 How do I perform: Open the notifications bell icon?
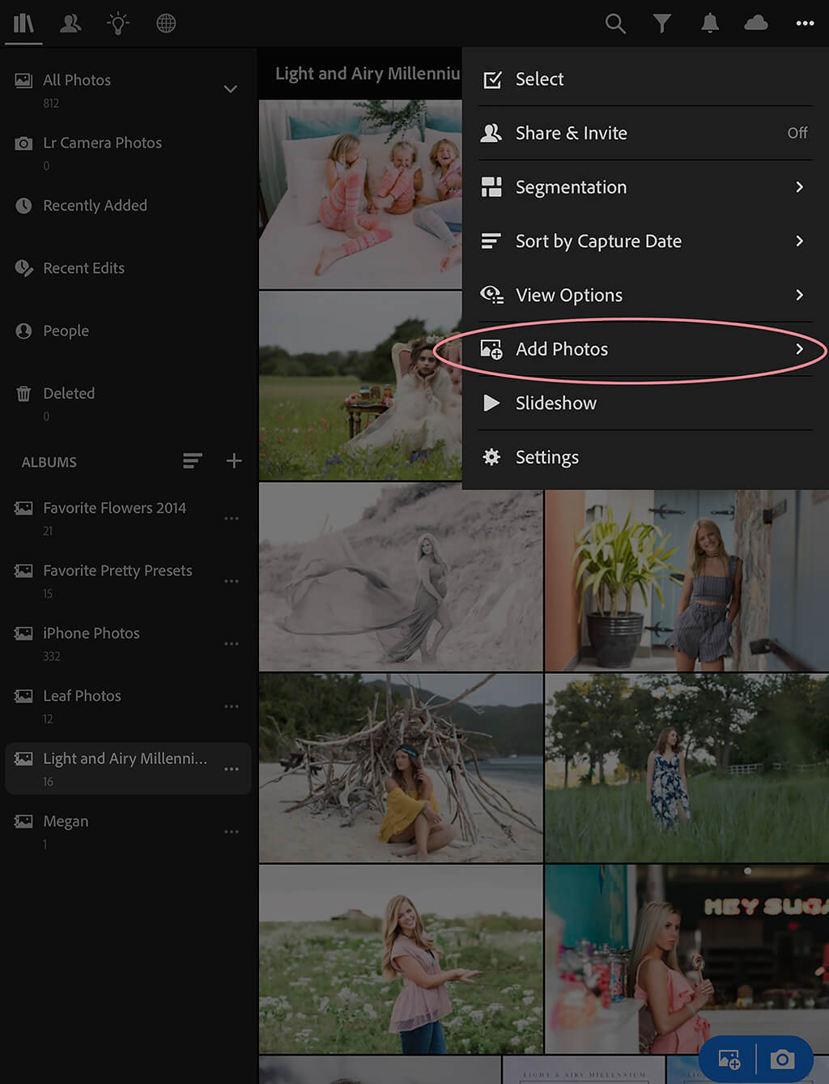[x=709, y=23]
